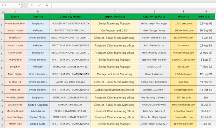Image resolution: width=216 pixels, height=128 pixels.
Task: Select cell 'Simple Real Estate Groupo'
Action: point(71,82)
